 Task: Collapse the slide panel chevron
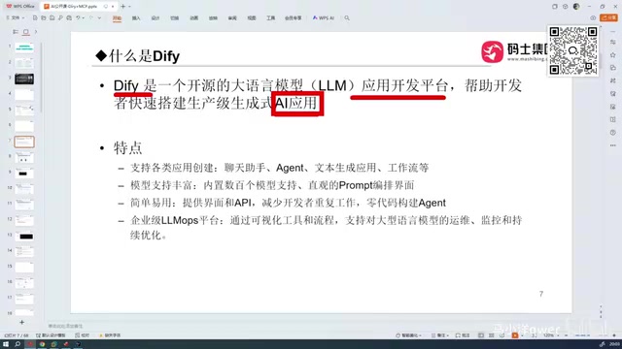(36, 32)
